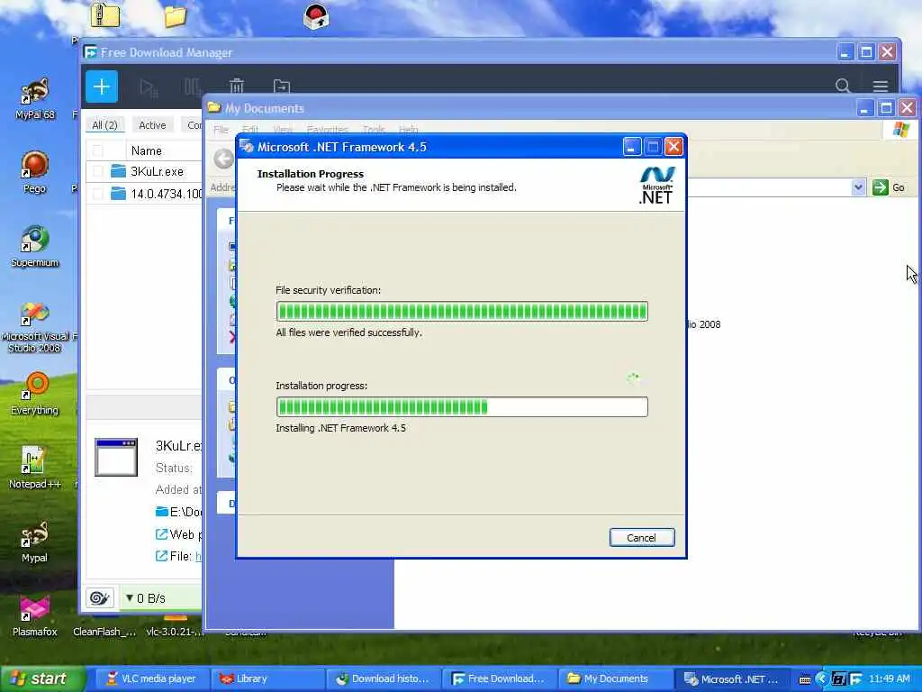Open Plasmafox desktop shortcut
The height and width of the screenshot is (692, 922).
pyautogui.click(x=35, y=615)
